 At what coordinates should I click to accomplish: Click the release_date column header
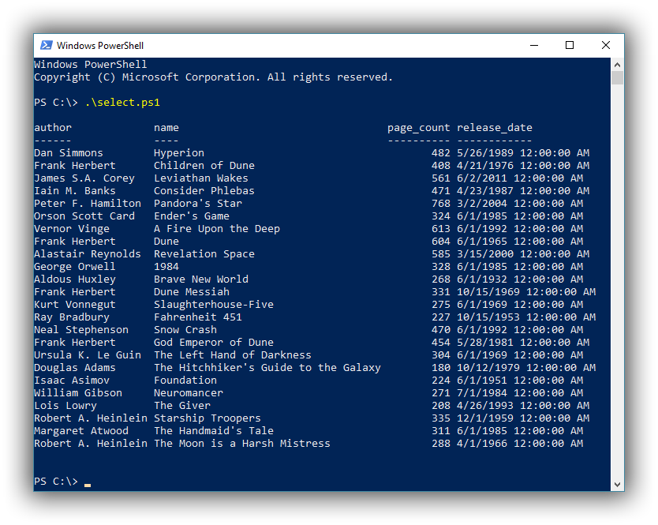(x=495, y=128)
